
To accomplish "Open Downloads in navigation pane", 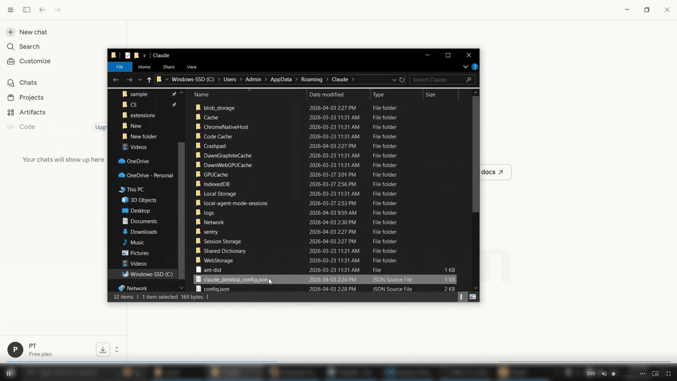I will pyautogui.click(x=144, y=232).
